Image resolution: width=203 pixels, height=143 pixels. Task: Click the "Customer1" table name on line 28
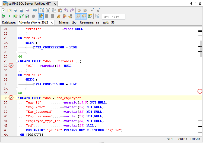tap(65, 61)
